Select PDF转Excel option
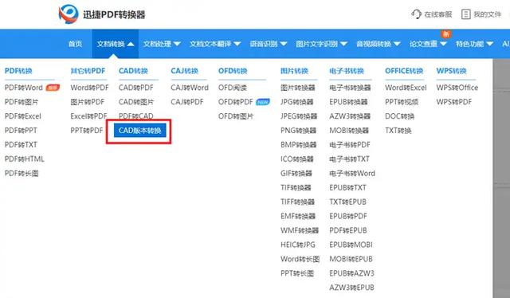510x298 pixels. click(23, 116)
